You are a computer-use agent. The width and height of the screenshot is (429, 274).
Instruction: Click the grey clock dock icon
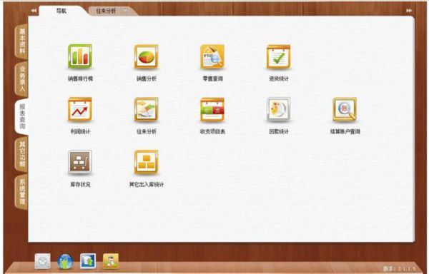42,261
